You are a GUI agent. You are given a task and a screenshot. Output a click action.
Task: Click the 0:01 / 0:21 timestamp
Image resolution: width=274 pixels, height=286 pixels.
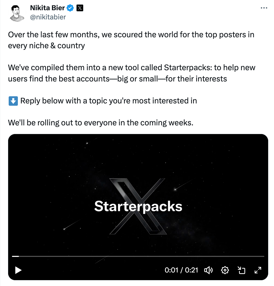point(181,270)
